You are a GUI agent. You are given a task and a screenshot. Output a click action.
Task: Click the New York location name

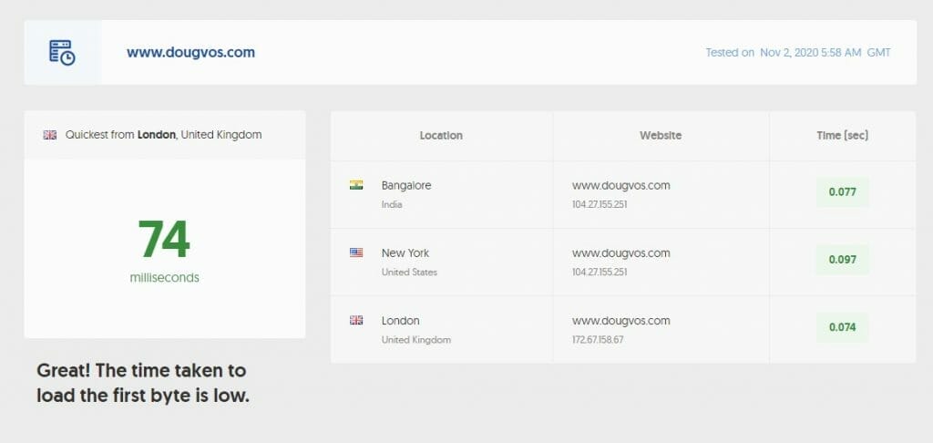pyautogui.click(x=405, y=253)
